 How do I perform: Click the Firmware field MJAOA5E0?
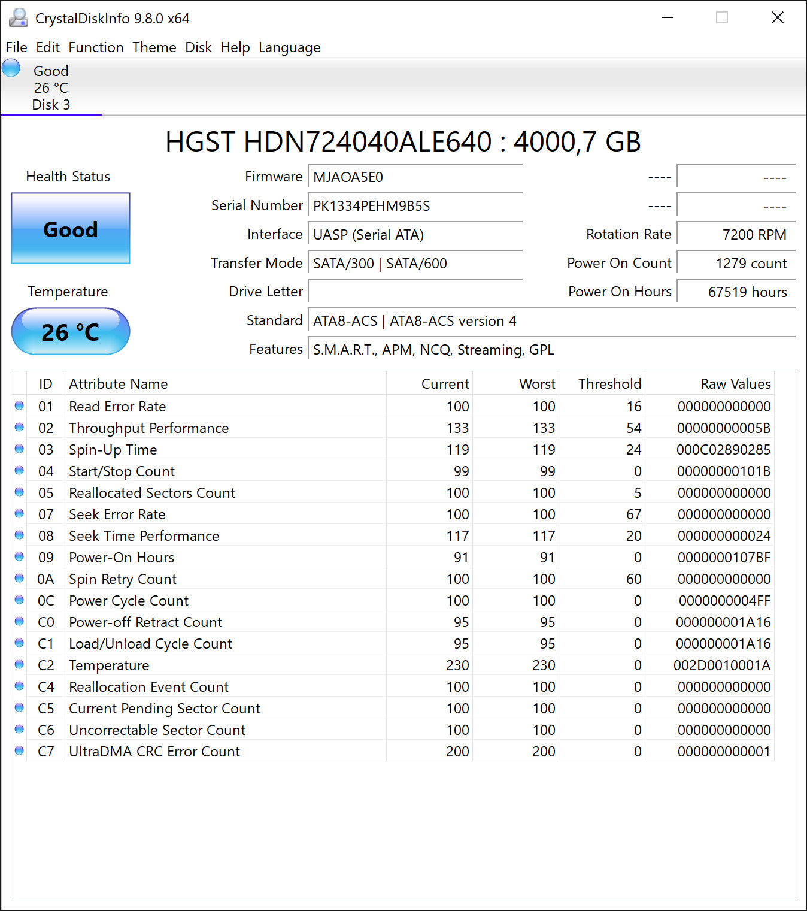[415, 177]
